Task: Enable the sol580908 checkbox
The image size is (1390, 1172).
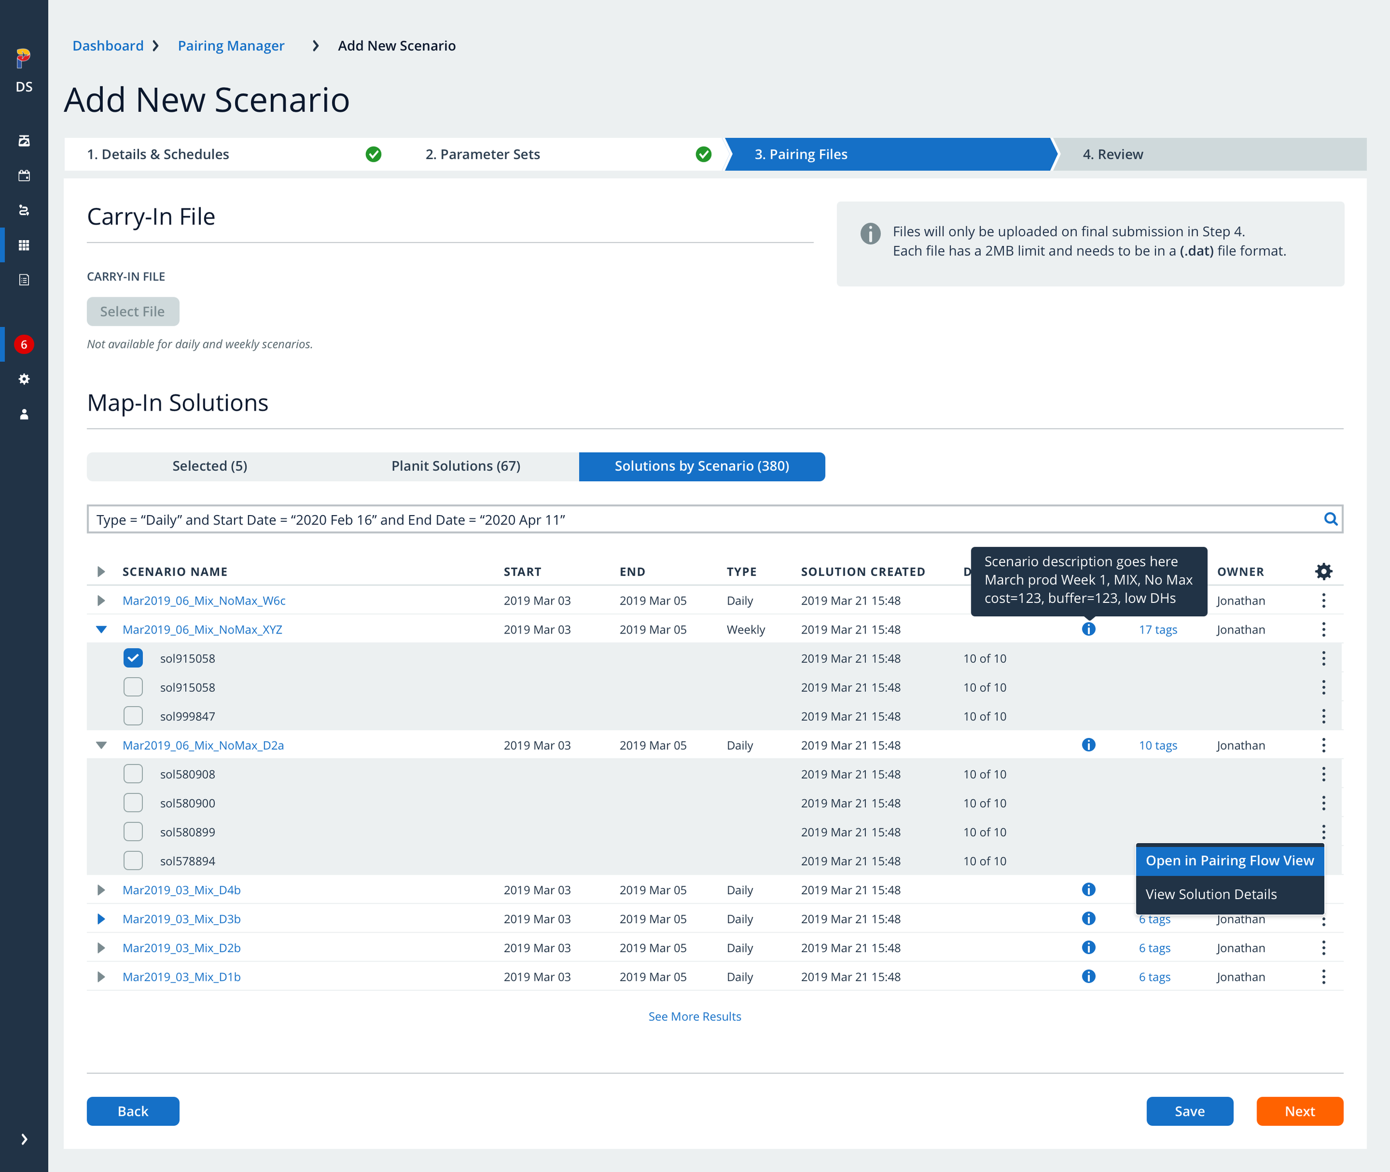Action: coord(133,774)
